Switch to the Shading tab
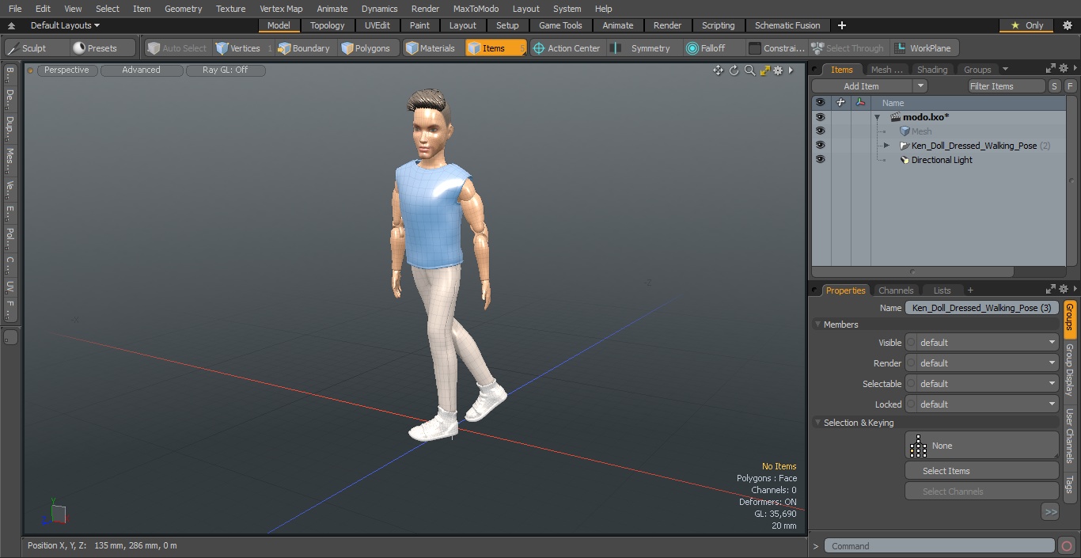1081x558 pixels. pyautogui.click(x=932, y=70)
